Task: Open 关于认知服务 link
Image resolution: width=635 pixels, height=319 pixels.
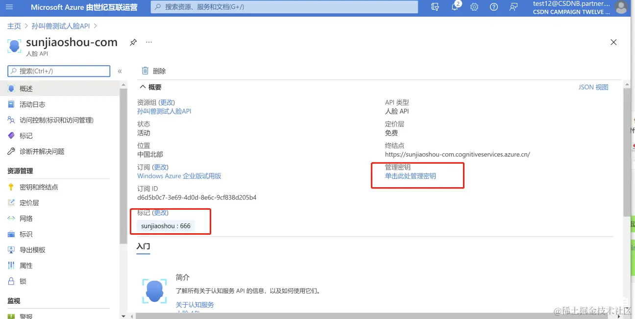Action: 195,305
